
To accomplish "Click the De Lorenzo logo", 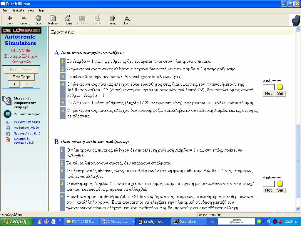I will (x=21, y=30).
